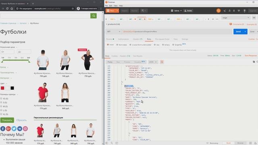Viewport: 258px width, 145px height.
Task: Click the Сбросить reset link
Action: click(x=21, y=120)
